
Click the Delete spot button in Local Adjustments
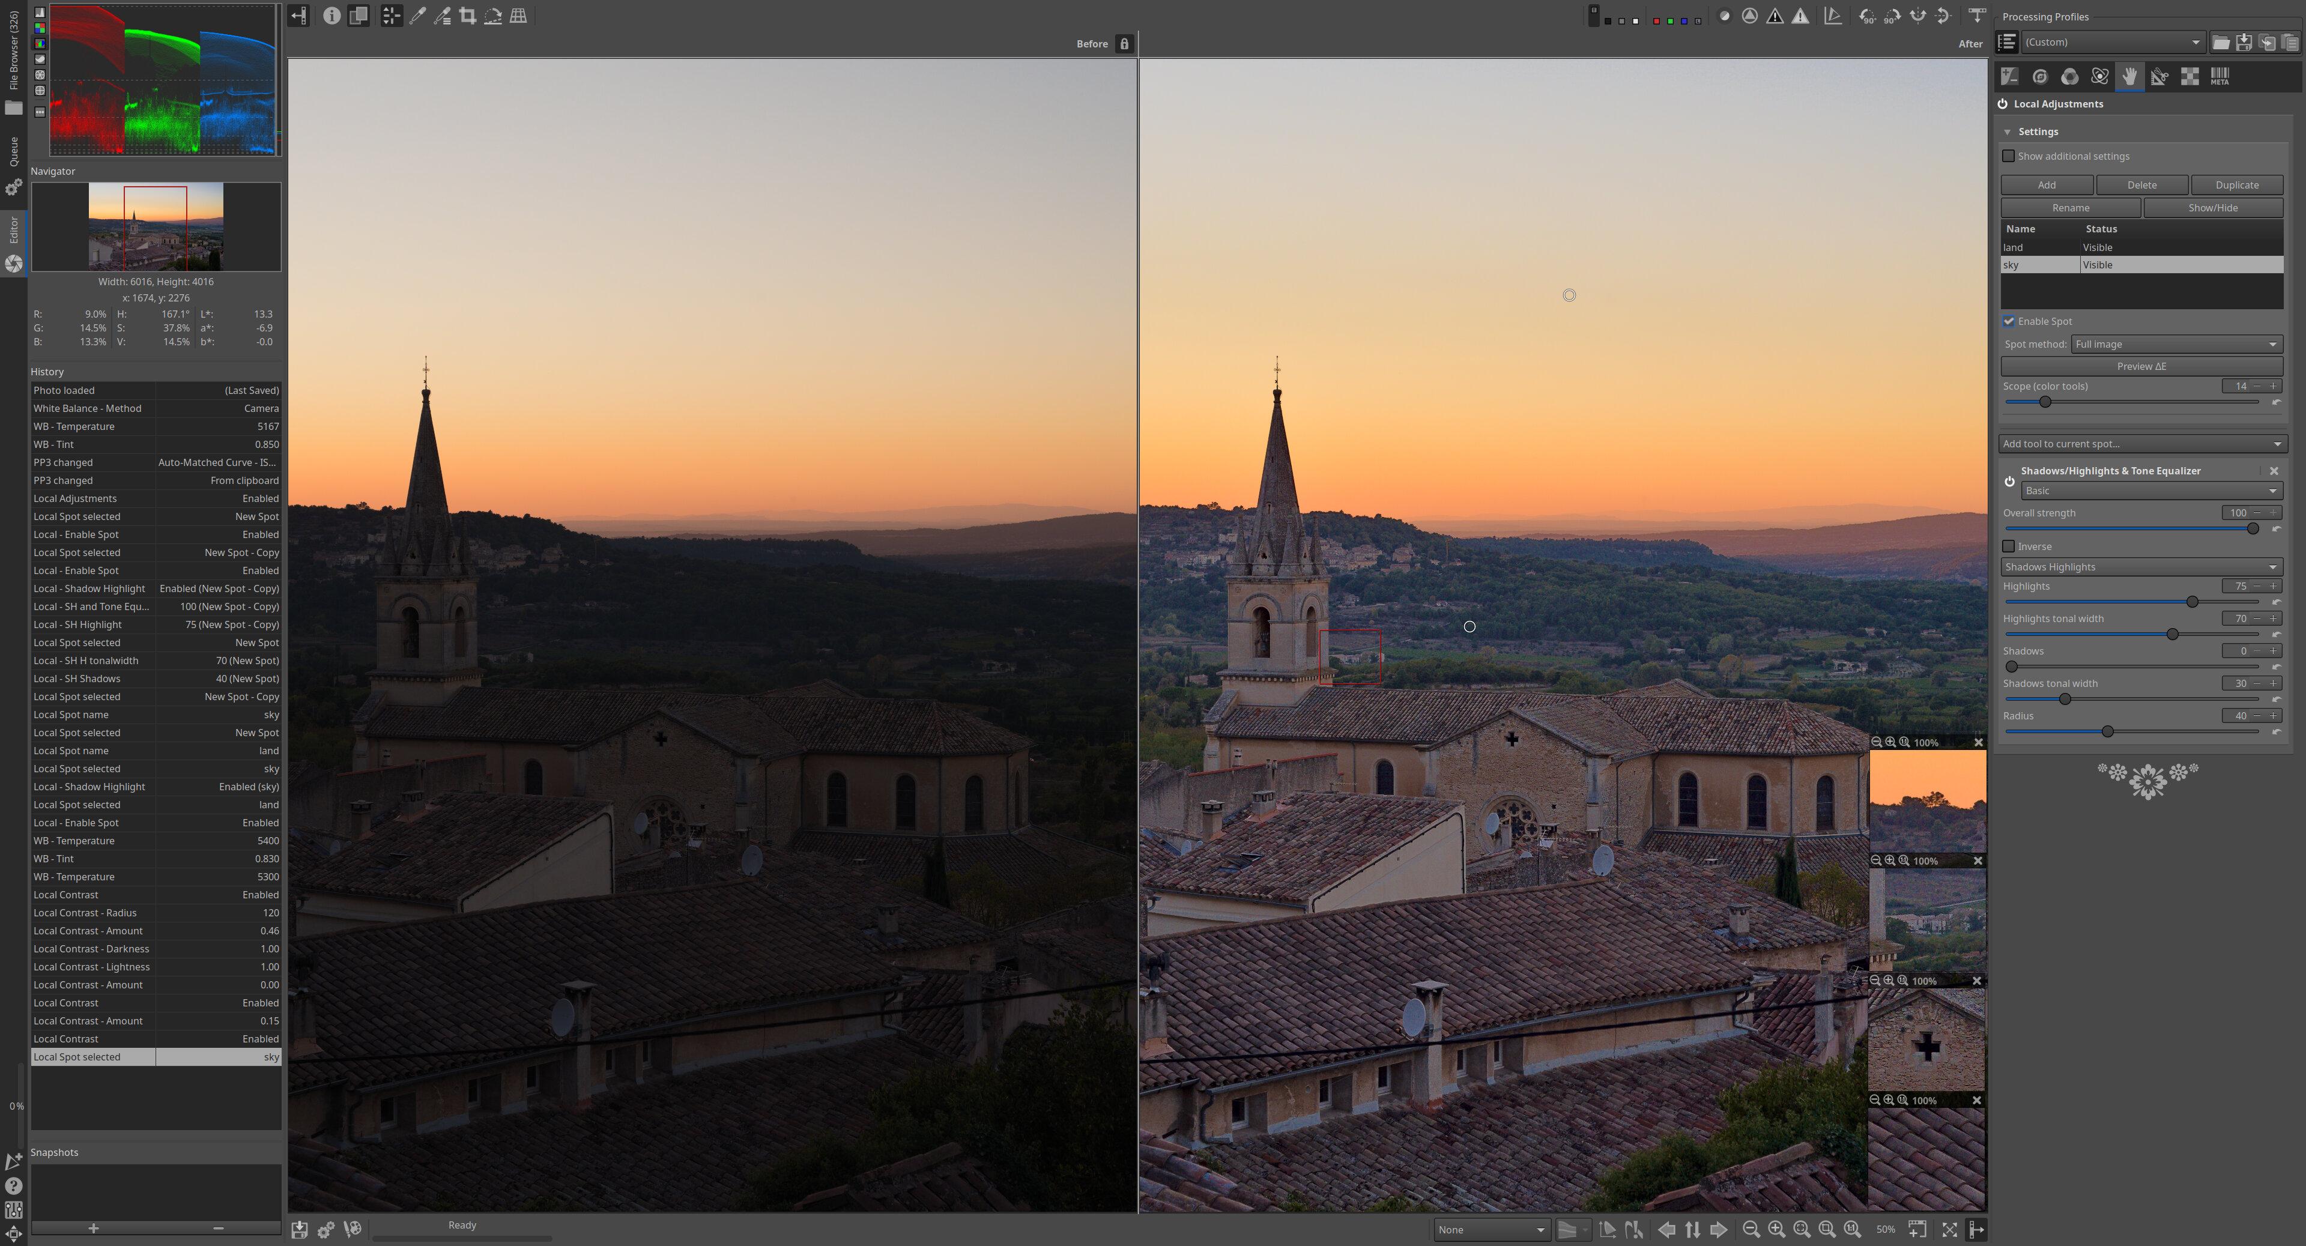click(2140, 184)
